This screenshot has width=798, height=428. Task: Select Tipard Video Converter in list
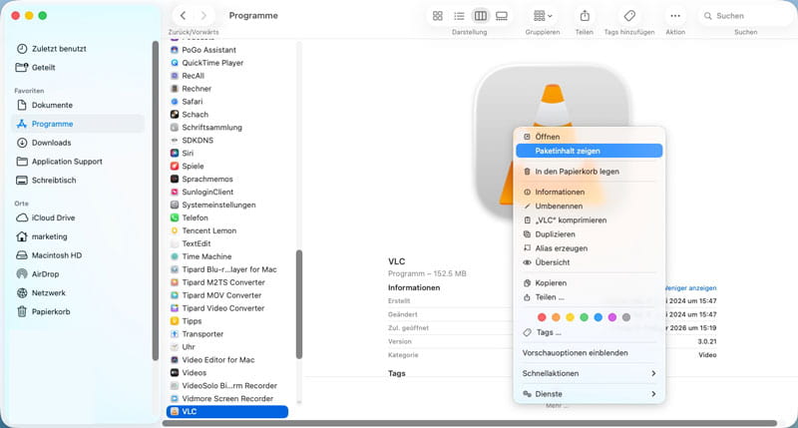[x=222, y=308]
